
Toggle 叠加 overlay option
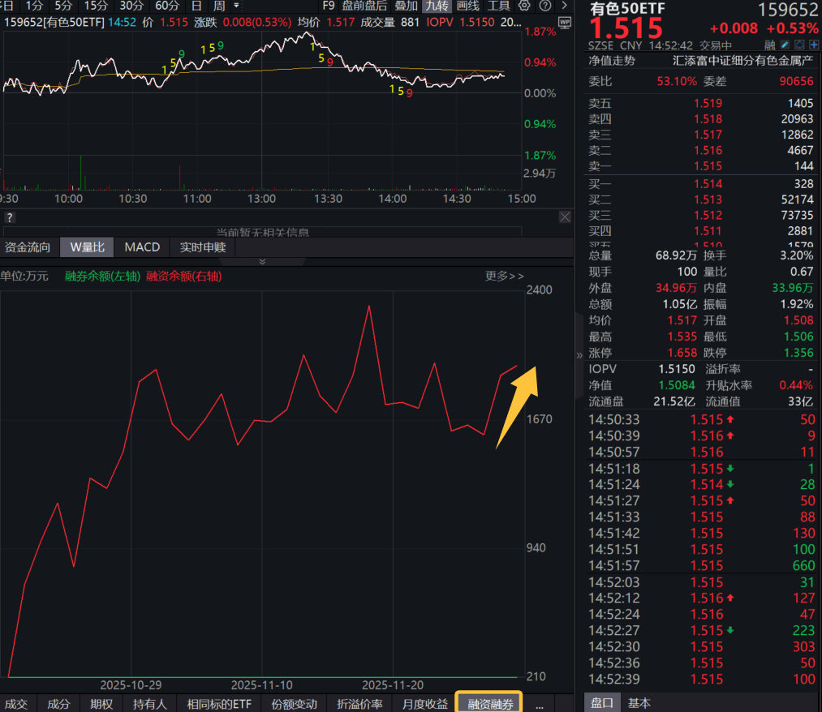click(406, 6)
